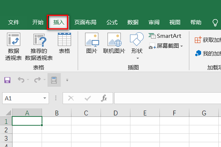Select row 2 header
221x147 pixels.
(x=6, y=130)
